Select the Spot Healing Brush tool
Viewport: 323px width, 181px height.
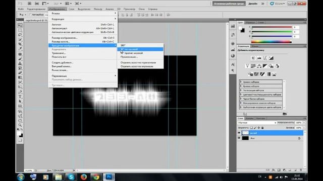click(20, 54)
